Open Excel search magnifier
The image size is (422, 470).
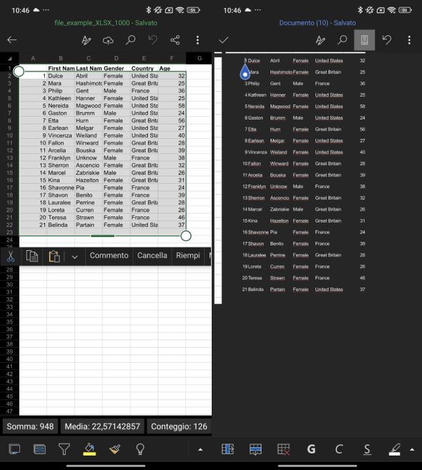click(130, 40)
